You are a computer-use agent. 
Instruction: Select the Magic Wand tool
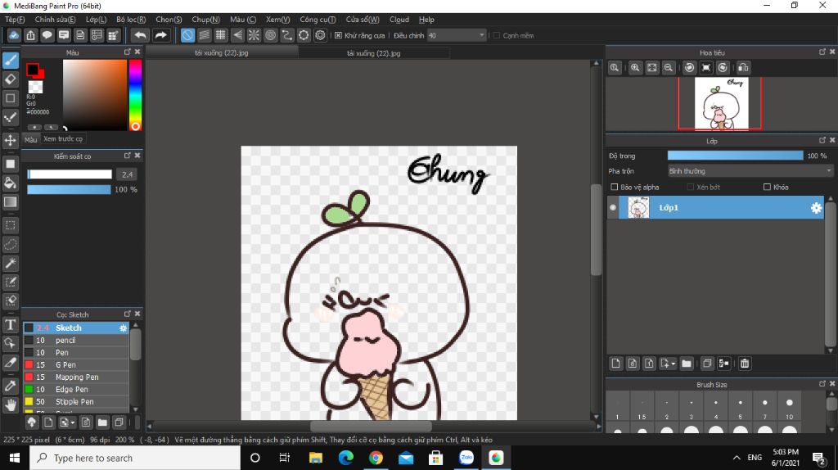10,263
